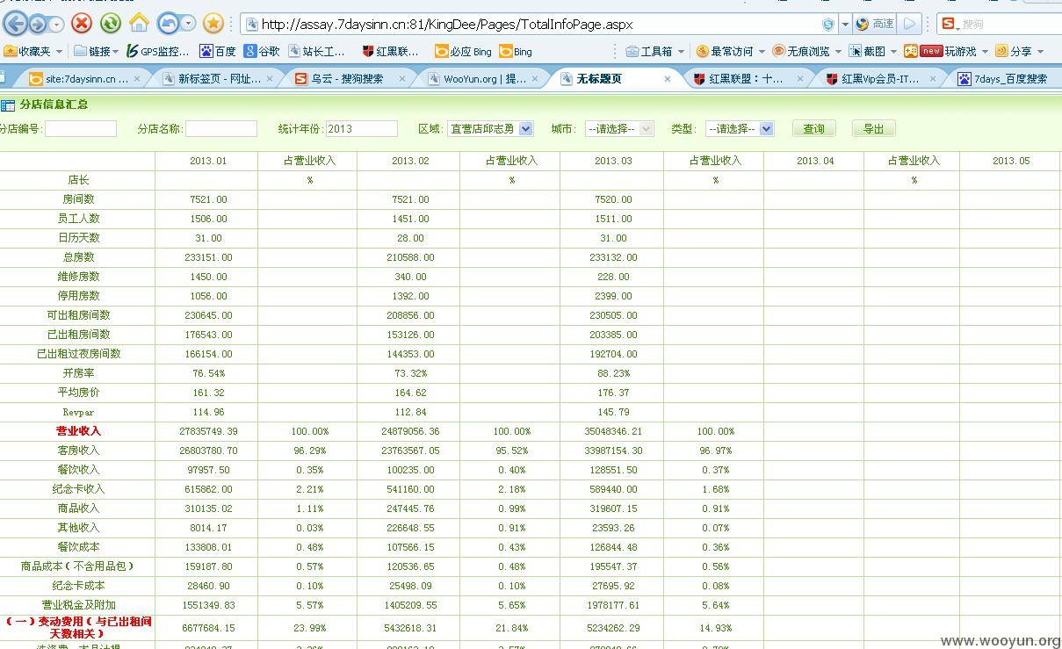Expand the 工具箱 menu
Screen dimensions: 1062x649
[657, 51]
